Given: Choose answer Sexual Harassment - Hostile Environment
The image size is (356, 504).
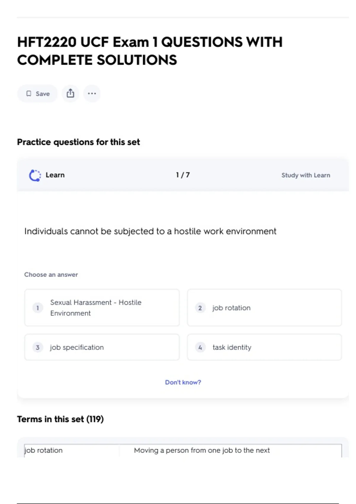Looking at the screenshot, I should 102,308.
